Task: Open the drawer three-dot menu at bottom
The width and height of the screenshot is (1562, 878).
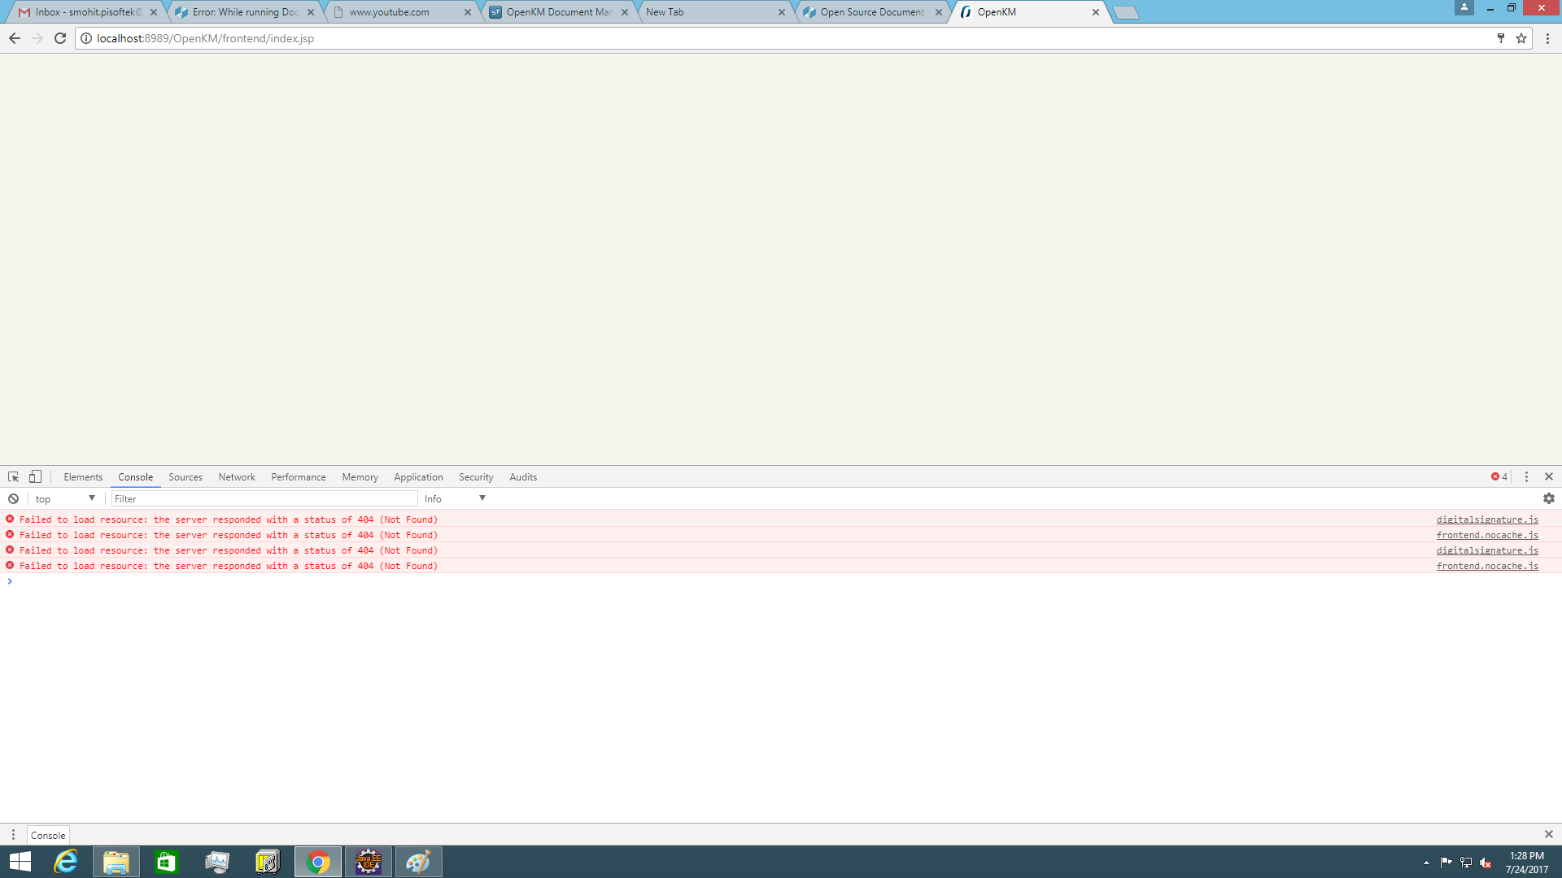Action: [13, 835]
